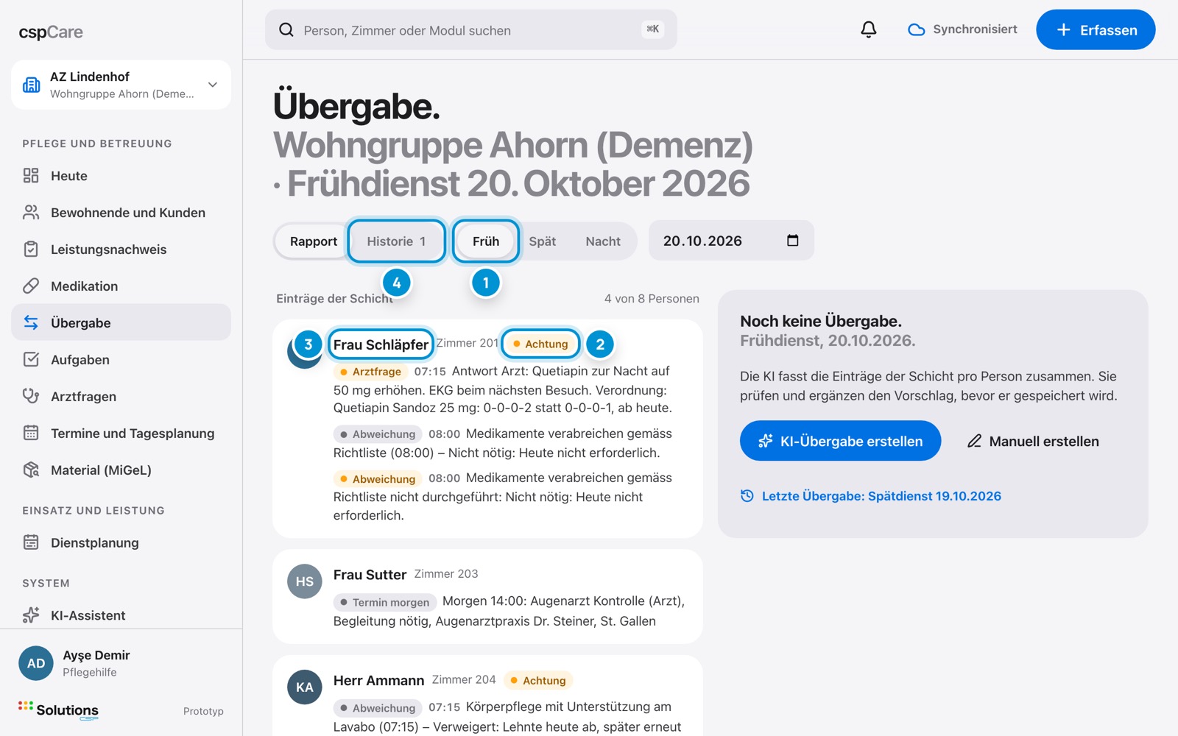Switch to the Rapport tab
This screenshot has height=736, width=1178.
click(314, 241)
